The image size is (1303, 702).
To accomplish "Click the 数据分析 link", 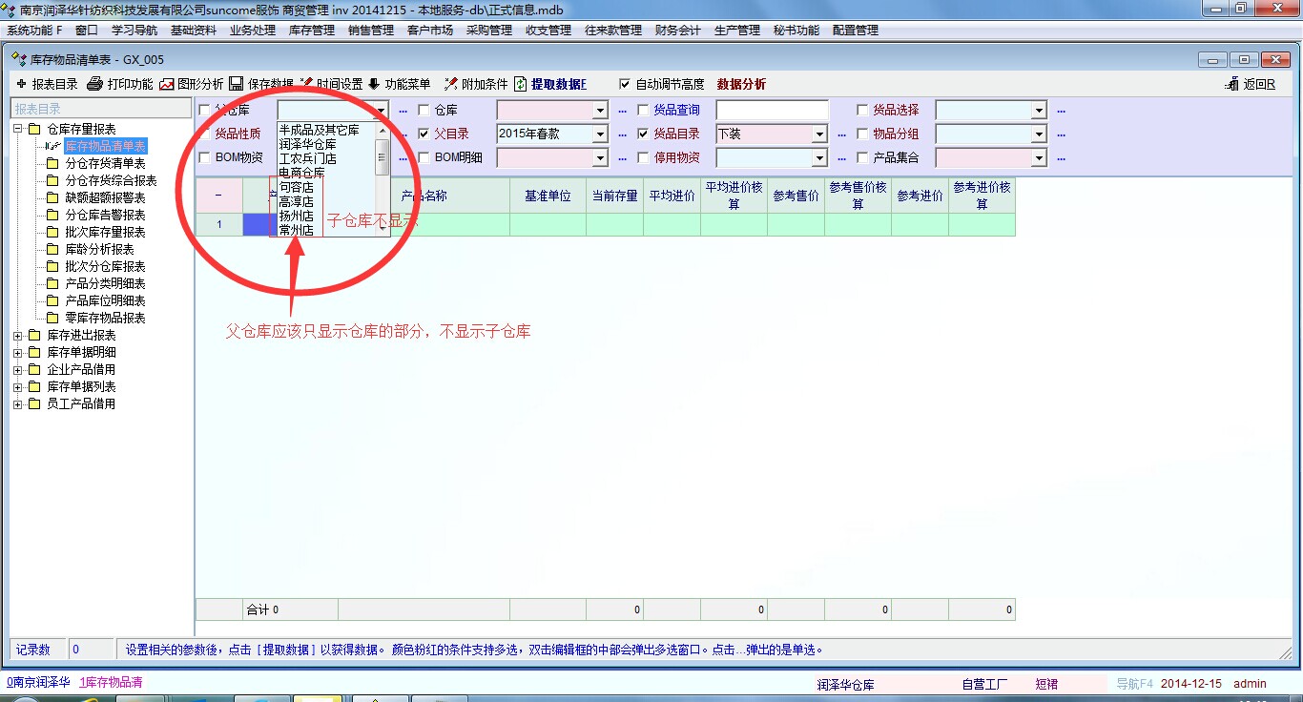I will pos(741,84).
